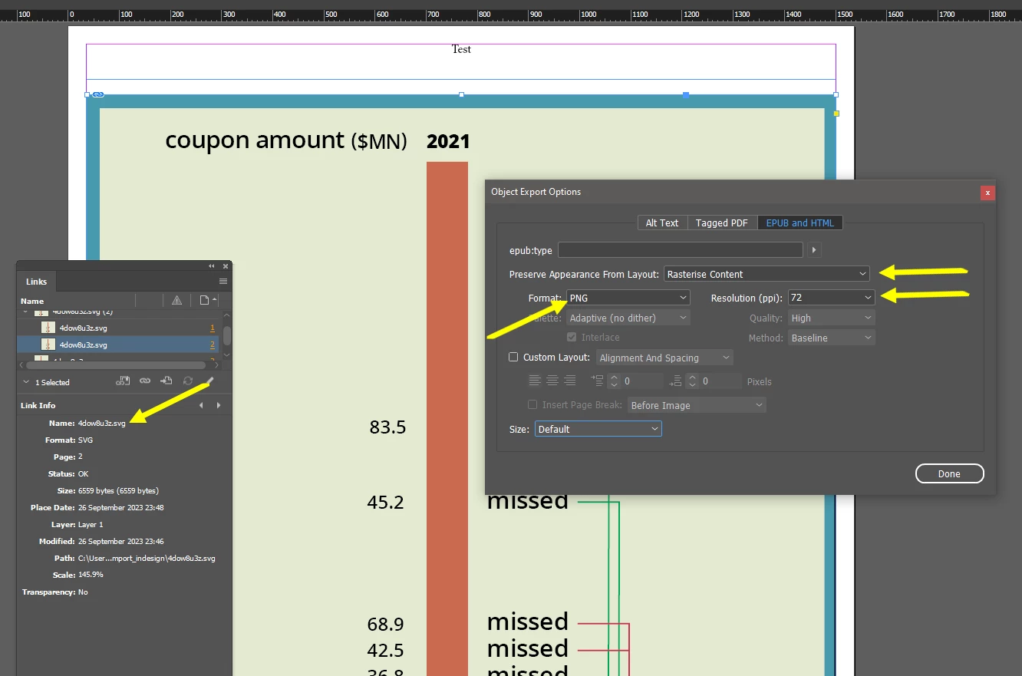1022x676 pixels.
Task: Open the Size Default dropdown
Action: coord(598,429)
